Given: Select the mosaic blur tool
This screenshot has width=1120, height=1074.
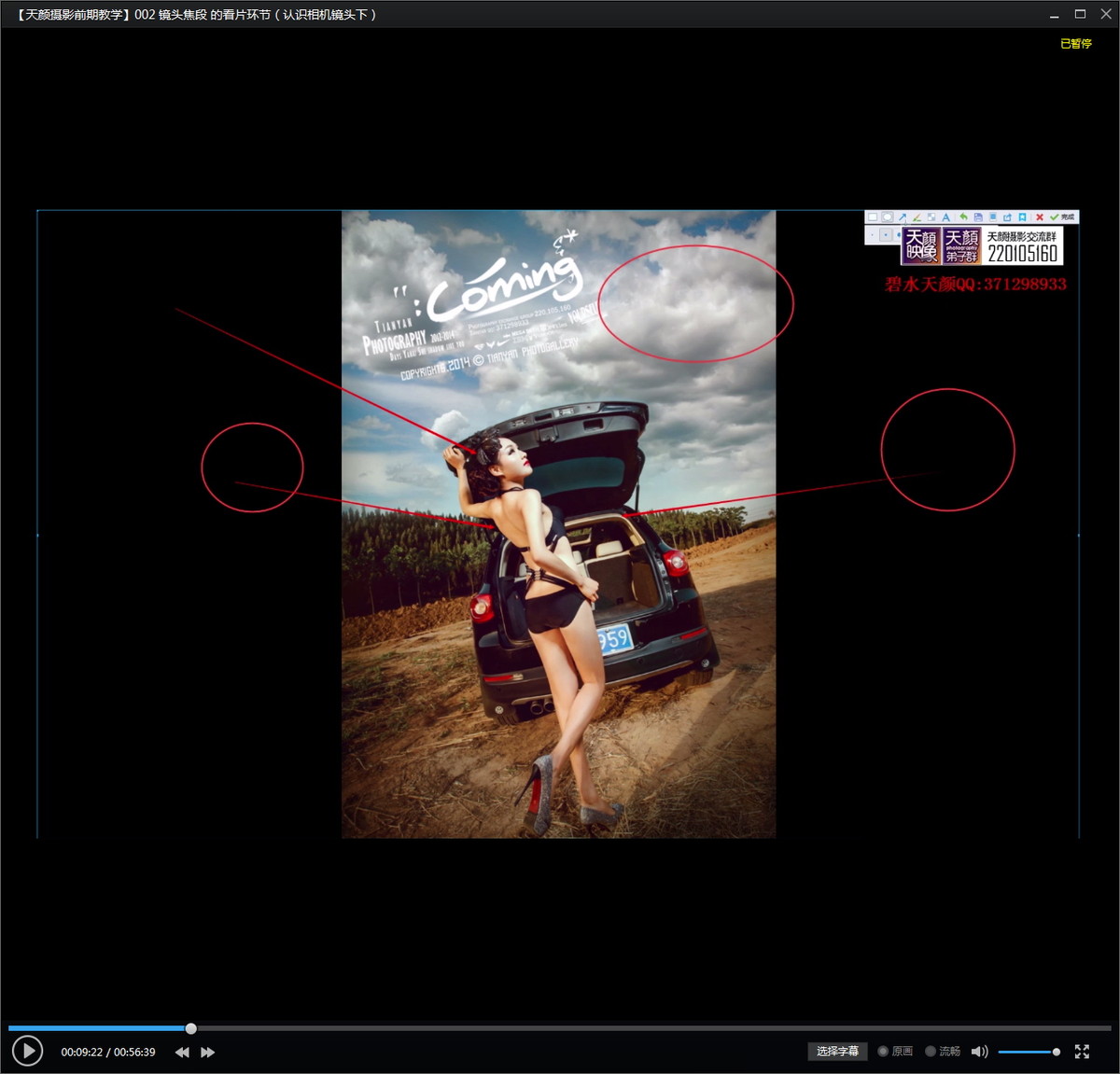Looking at the screenshot, I should (931, 217).
